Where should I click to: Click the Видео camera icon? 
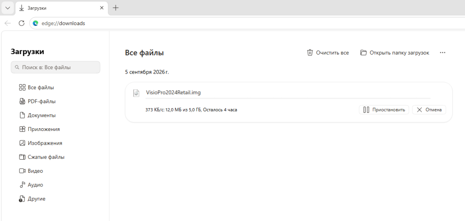click(x=22, y=171)
